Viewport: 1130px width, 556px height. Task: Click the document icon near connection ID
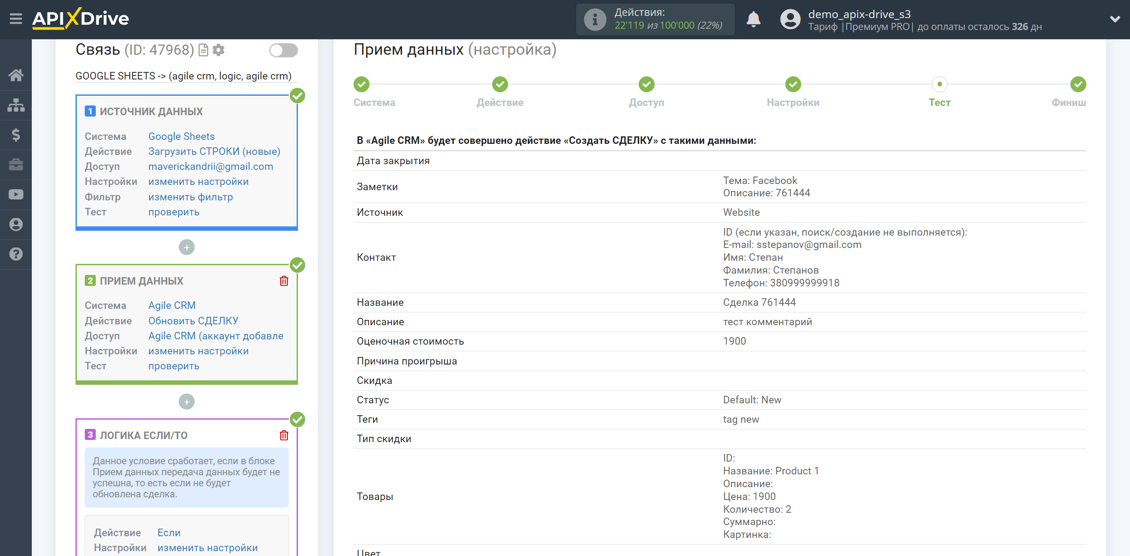[203, 50]
